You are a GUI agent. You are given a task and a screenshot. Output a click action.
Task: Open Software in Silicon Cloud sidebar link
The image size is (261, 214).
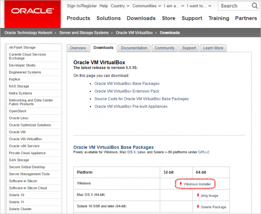(28, 188)
